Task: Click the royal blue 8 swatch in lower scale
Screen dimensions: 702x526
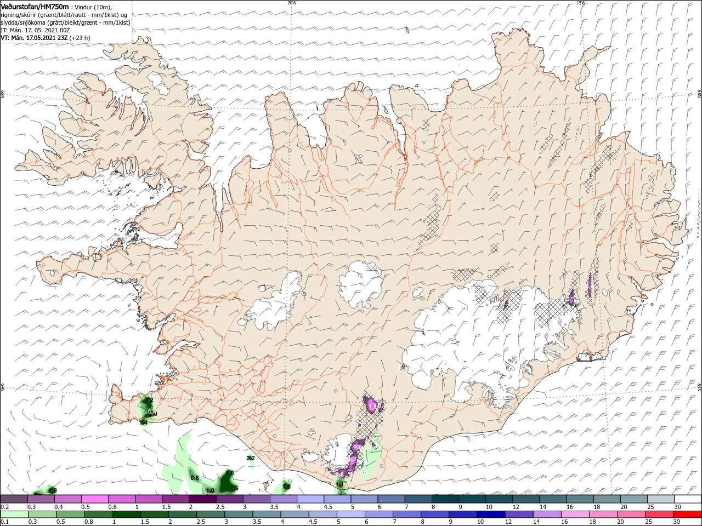Action: (x=435, y=514)
